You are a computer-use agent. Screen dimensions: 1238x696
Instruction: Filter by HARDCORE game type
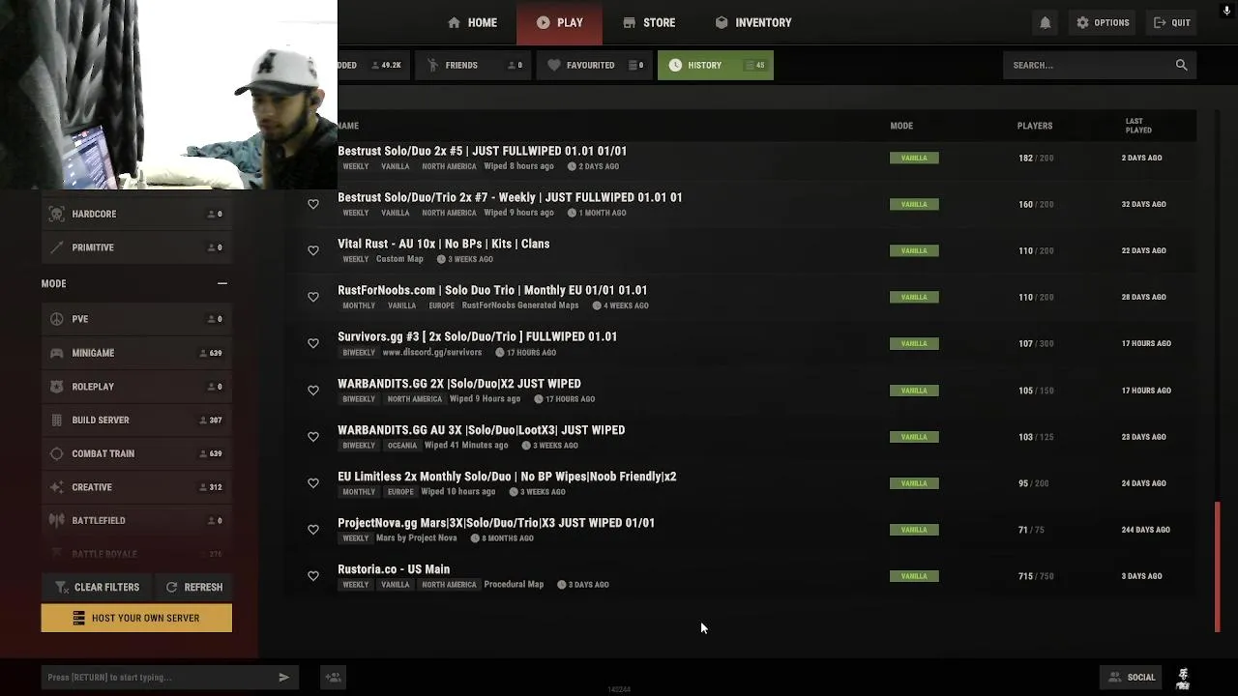pyautogui.click(x=136, y=214)
